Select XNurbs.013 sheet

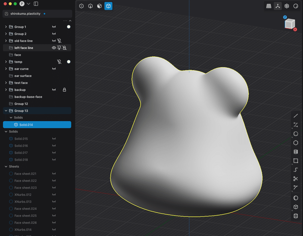(37, 202)
